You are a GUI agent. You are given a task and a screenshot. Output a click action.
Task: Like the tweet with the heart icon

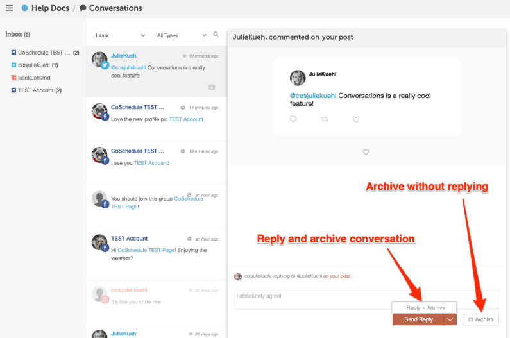coord(356,119)
